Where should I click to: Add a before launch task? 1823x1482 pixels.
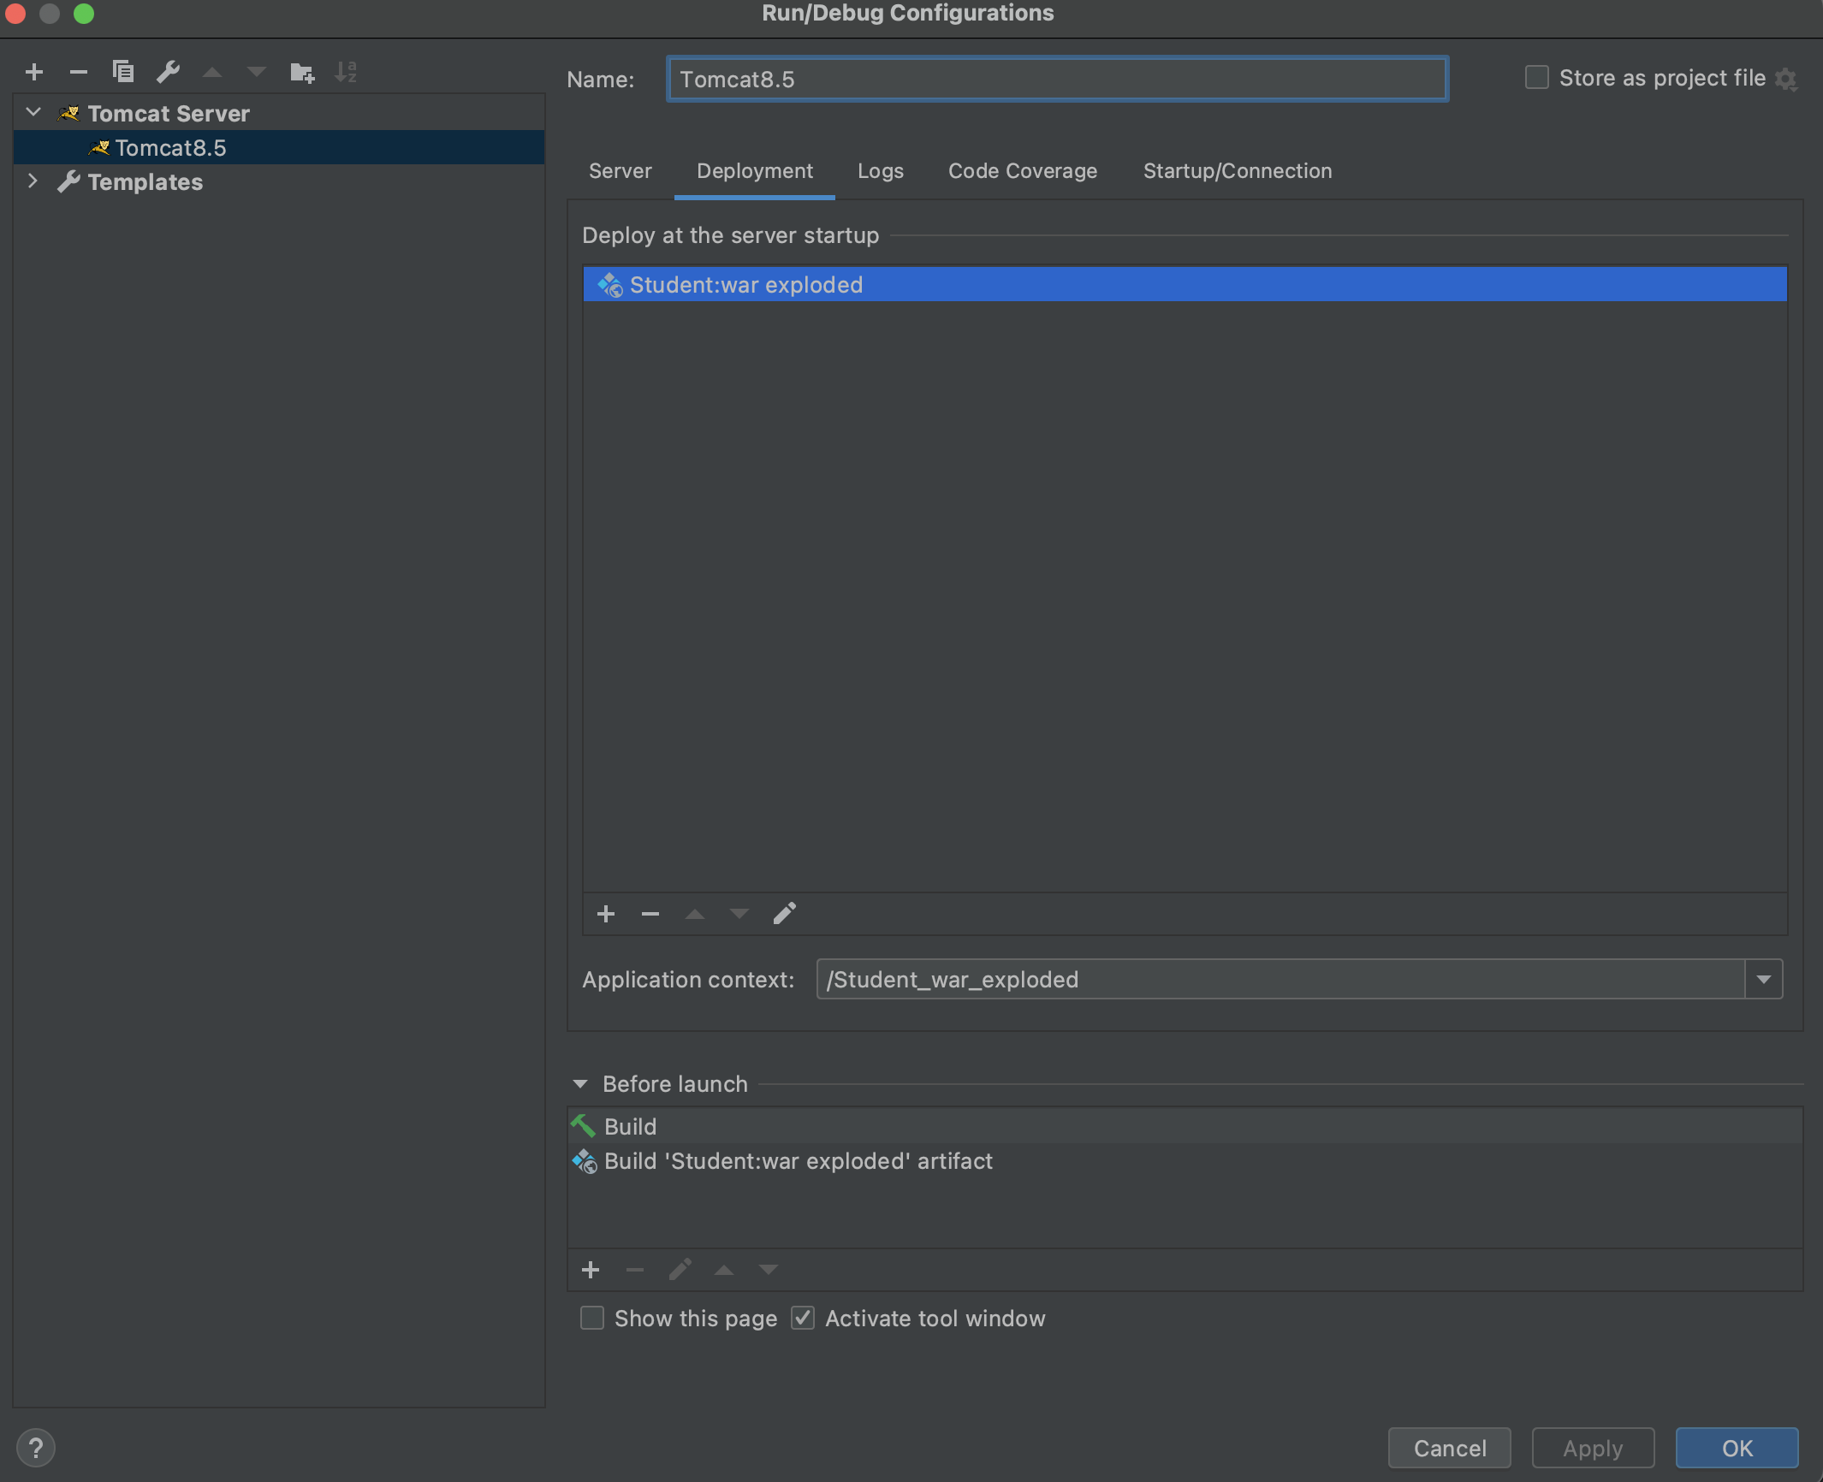tap(591, 1270)
